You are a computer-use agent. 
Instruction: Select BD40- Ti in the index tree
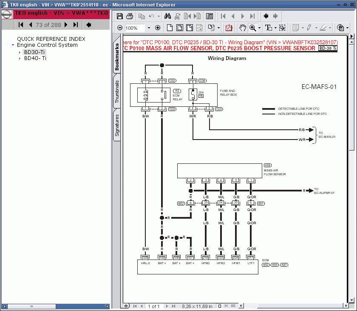pyautogui.click(x=35, y=58)
